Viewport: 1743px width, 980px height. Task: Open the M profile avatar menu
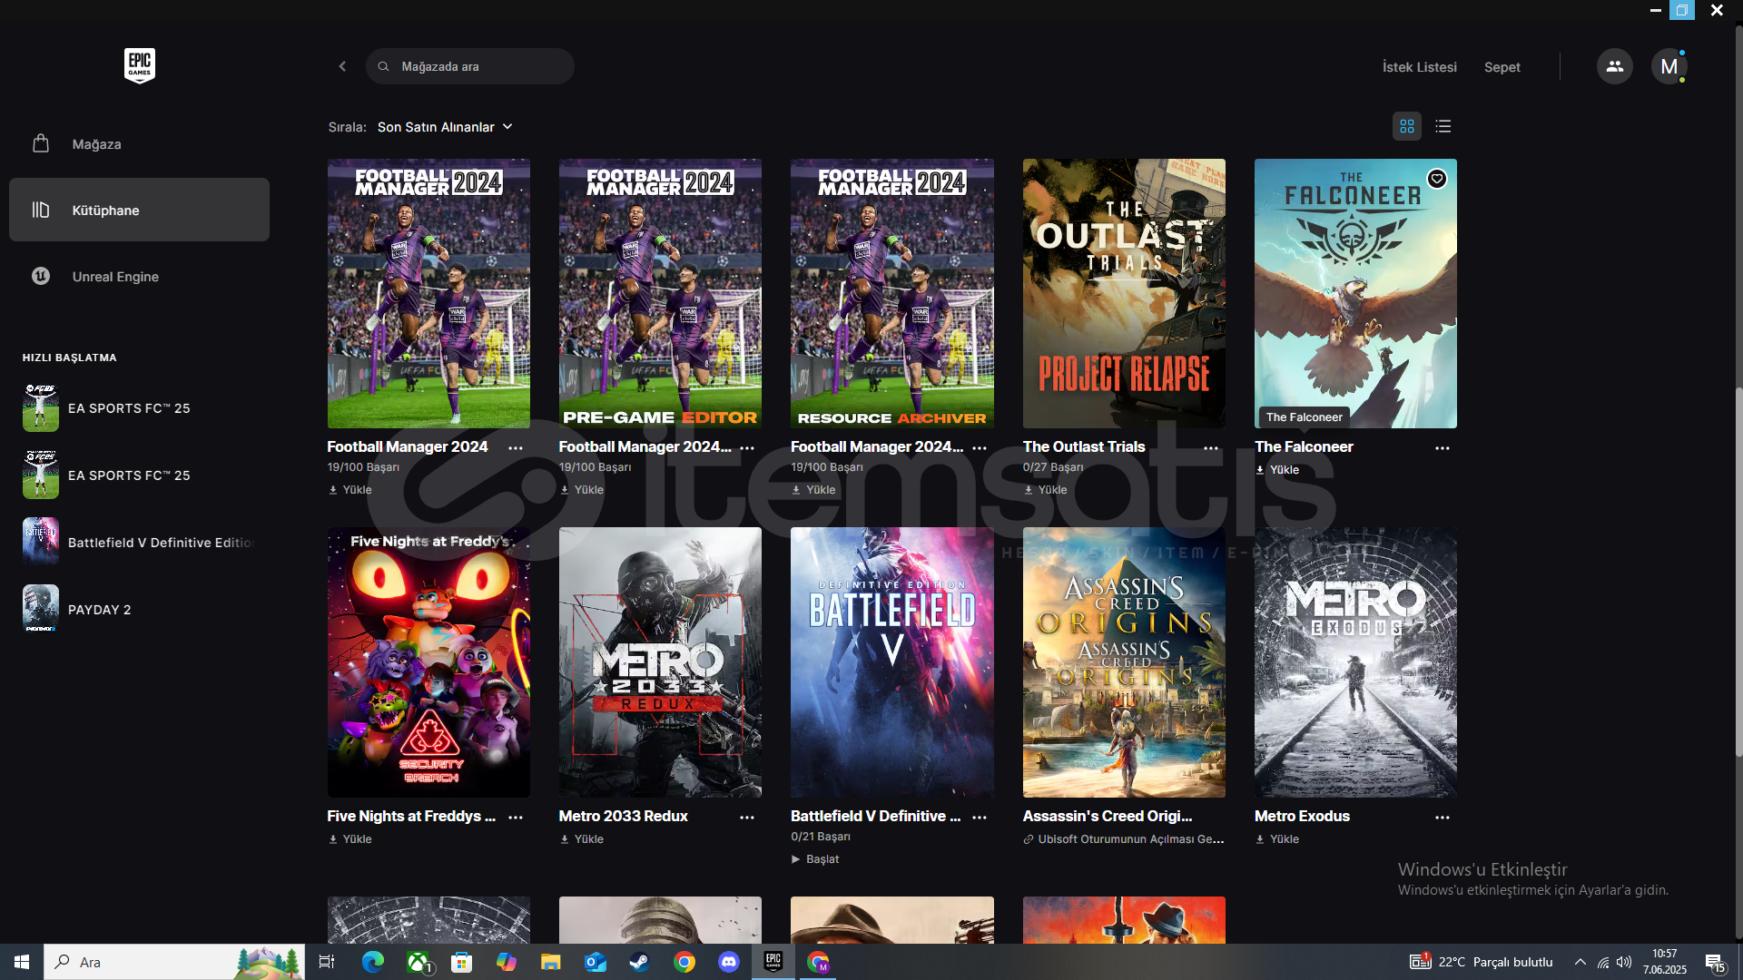coord(1669,66)
